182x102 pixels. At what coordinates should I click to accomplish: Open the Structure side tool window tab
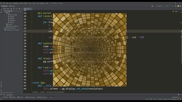pyautogui.click(x=1, y=84)
